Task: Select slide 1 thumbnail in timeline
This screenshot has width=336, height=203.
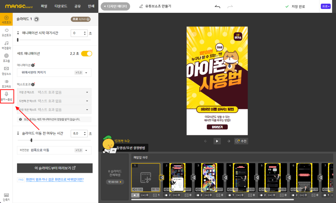Action: (145, 178)
